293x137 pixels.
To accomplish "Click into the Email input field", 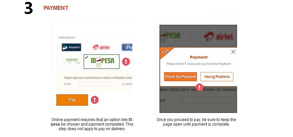I will (98, 84).
